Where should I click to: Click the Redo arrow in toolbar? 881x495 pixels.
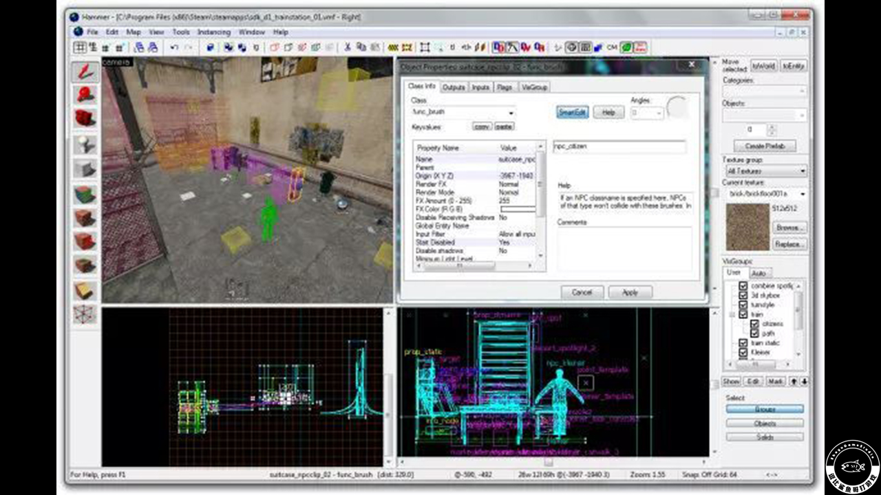189,47
